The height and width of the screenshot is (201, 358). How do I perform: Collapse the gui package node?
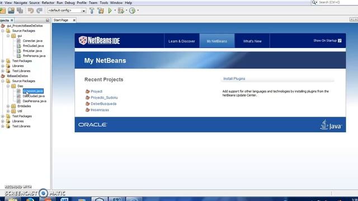[x=8, y=36]
